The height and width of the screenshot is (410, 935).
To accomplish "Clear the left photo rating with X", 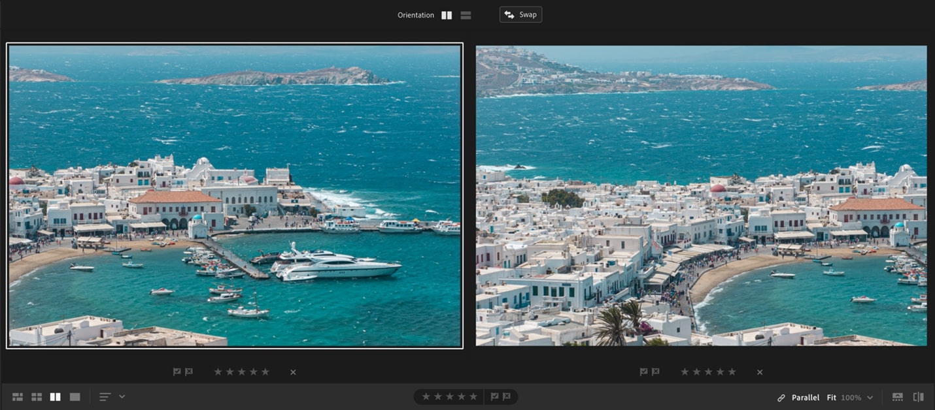I will click(292, 371).
